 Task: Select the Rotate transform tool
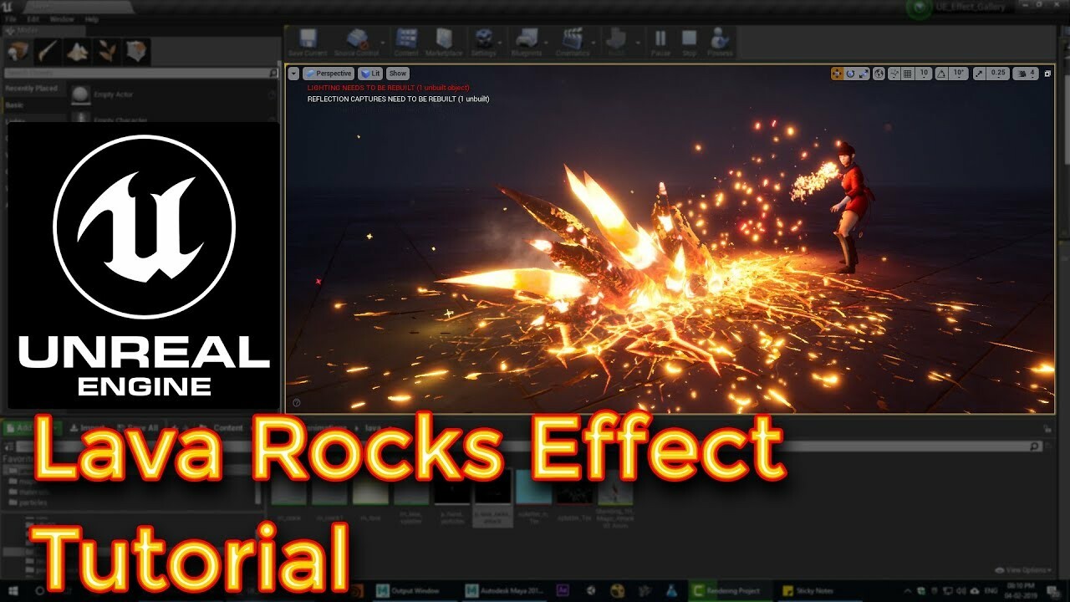[851, 74]
